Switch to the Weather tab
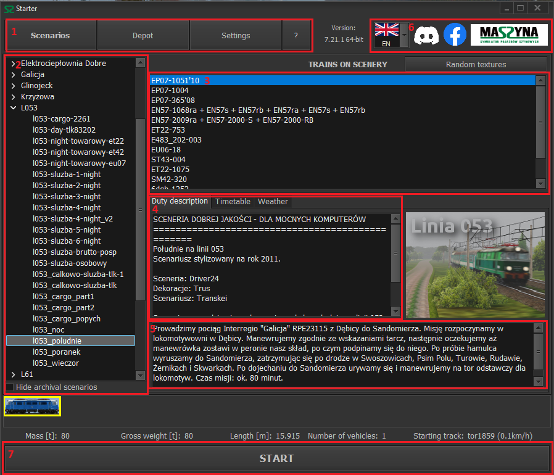 pyautogui.click(x=273, y=202)
